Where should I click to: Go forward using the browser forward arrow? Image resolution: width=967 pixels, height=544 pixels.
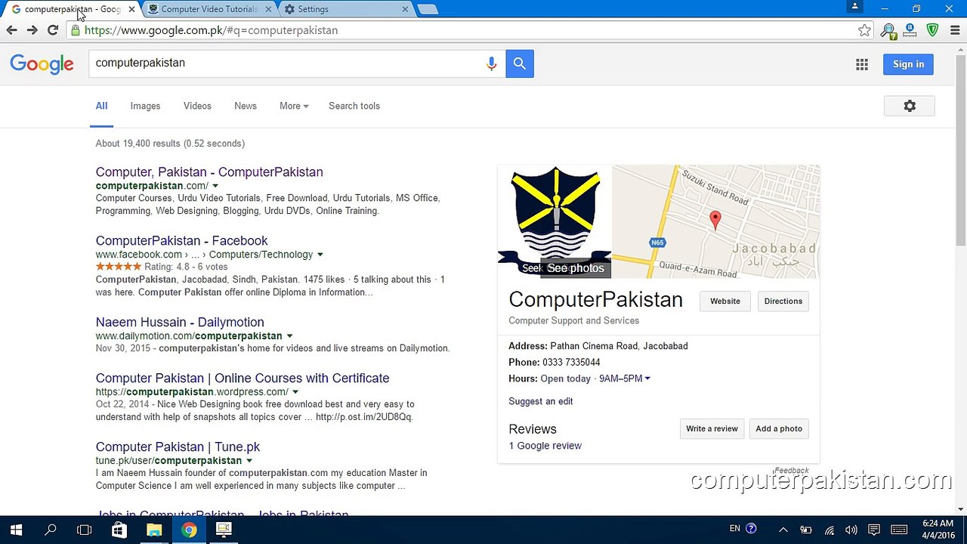pos(32,30)
